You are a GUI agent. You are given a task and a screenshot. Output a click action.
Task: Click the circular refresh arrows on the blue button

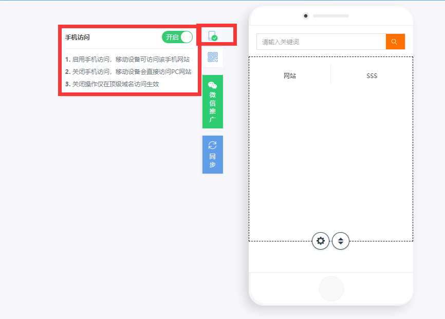(x=212, y=145)
